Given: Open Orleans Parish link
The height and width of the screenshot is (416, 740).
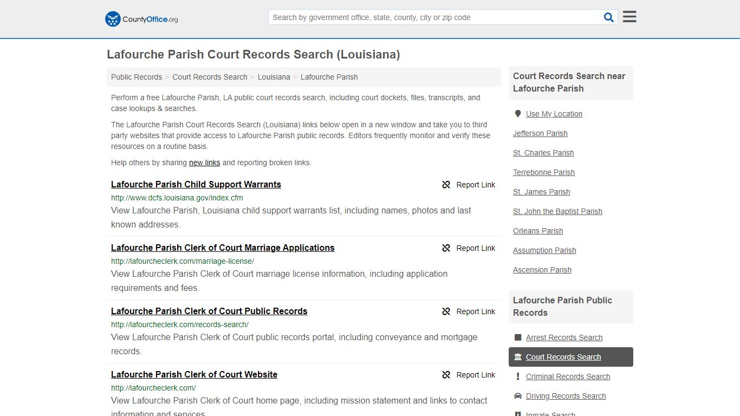Looking at the screenshot, I should (538, 231).
